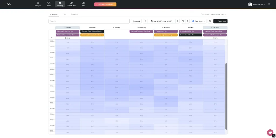The height and width of the screenshot is (138, 276).
Task: Go to the next week
Action: (x=177, y=21)
